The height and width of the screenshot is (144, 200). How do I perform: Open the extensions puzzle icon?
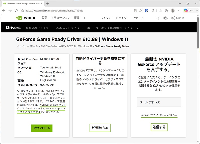click(153, 11)
